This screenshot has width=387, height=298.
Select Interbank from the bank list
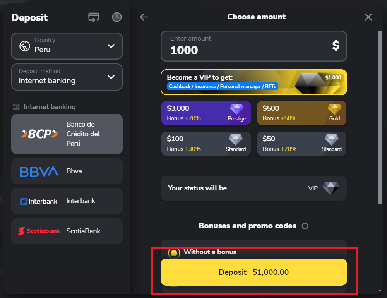pos(67,201)
